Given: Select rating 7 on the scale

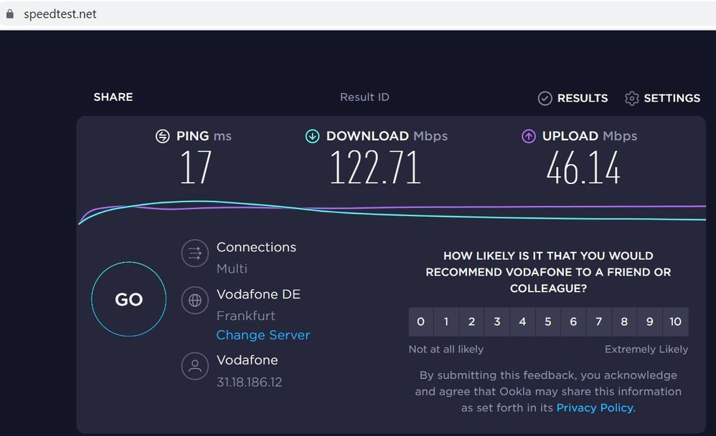Looking at the screenshot, I should pyautogui.click(x=598, y=321).
